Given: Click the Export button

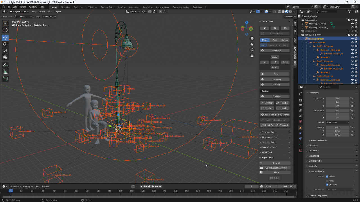Looking at the screenshot, I should tap(276, 163).
